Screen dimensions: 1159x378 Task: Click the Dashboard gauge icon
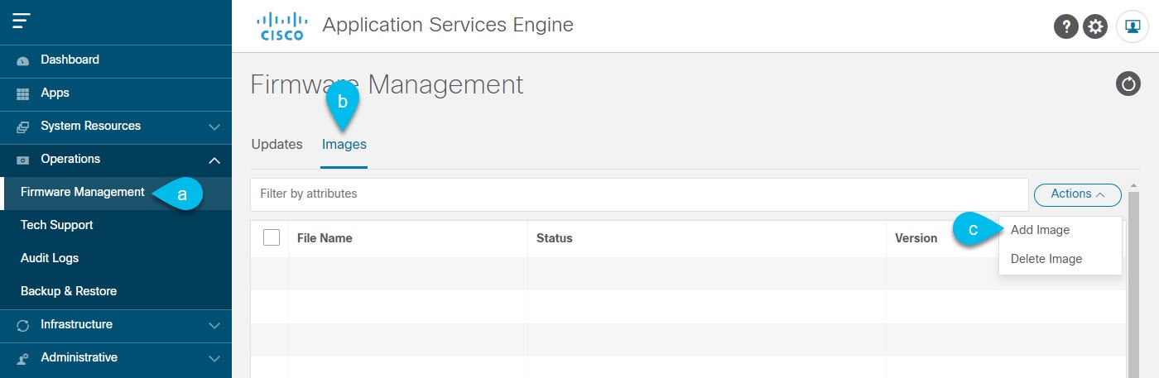23,60
